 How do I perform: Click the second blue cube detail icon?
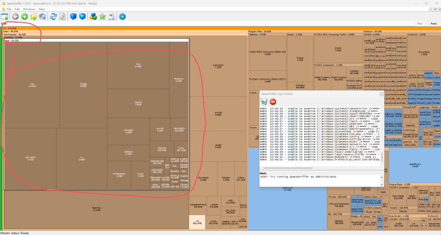click(82, 17)
